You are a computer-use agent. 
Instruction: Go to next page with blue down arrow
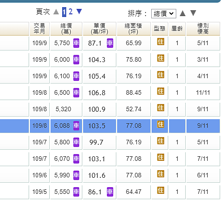coord(79,12)
